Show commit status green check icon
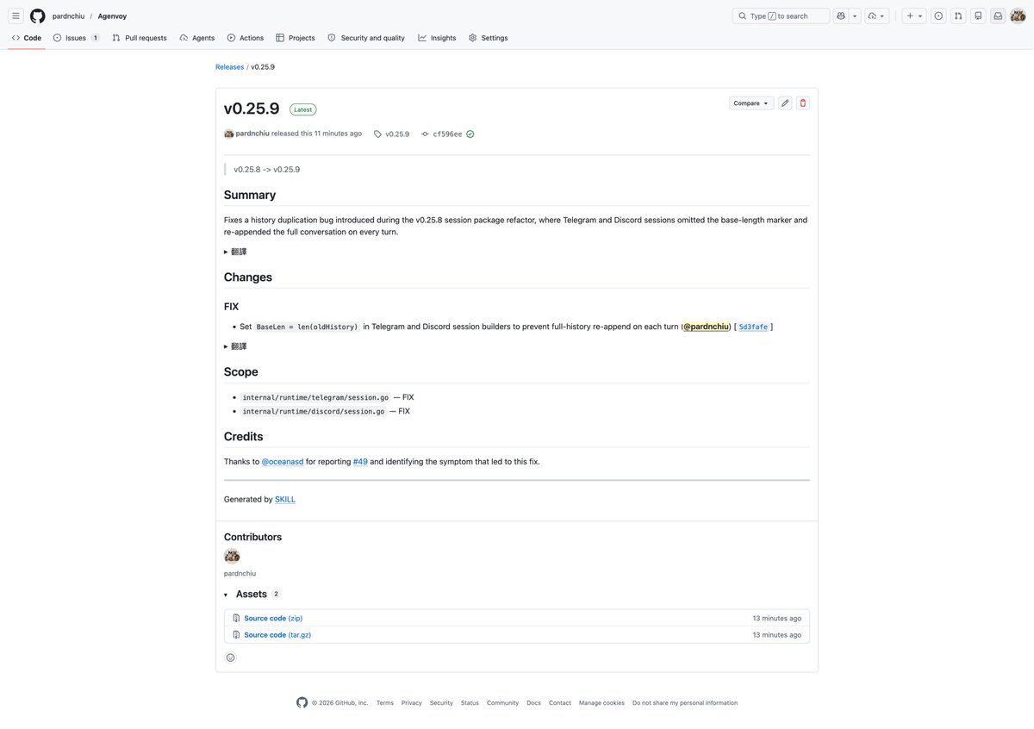 (470, 134)
